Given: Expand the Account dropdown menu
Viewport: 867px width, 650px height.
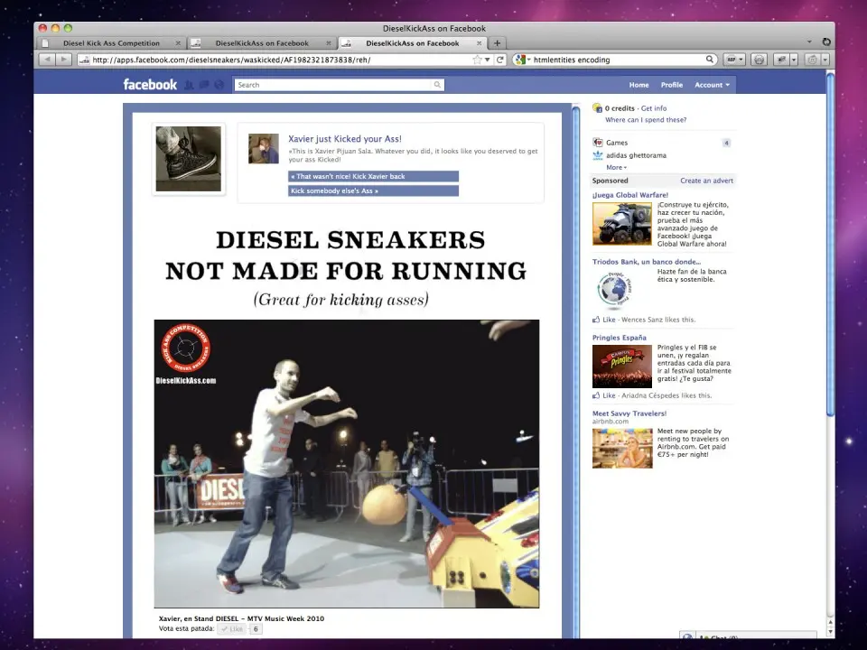Looking at the screenshot, I should click(x=713, y=85).
